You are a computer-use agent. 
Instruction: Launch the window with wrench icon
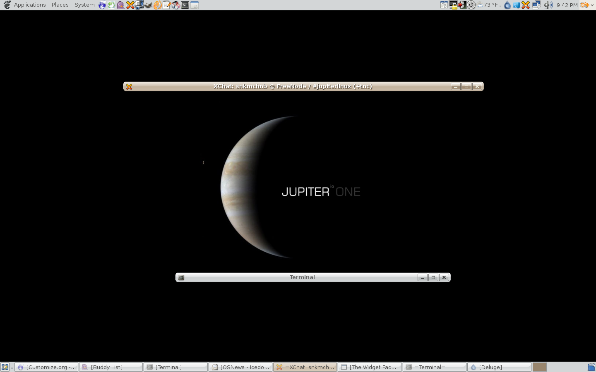pos(194,5)
